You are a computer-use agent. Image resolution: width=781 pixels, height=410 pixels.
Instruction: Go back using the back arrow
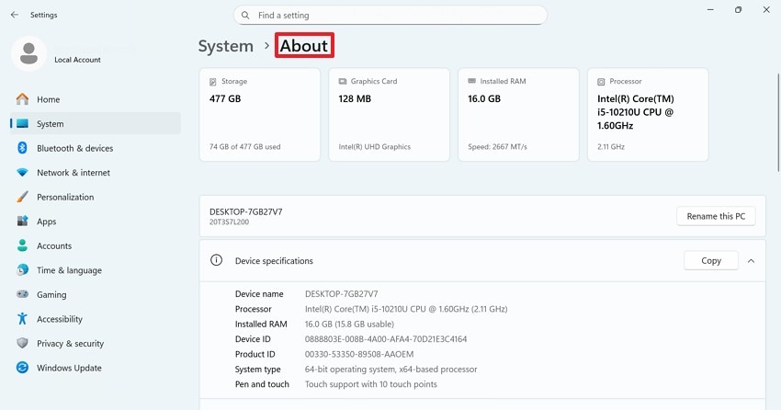14,15
